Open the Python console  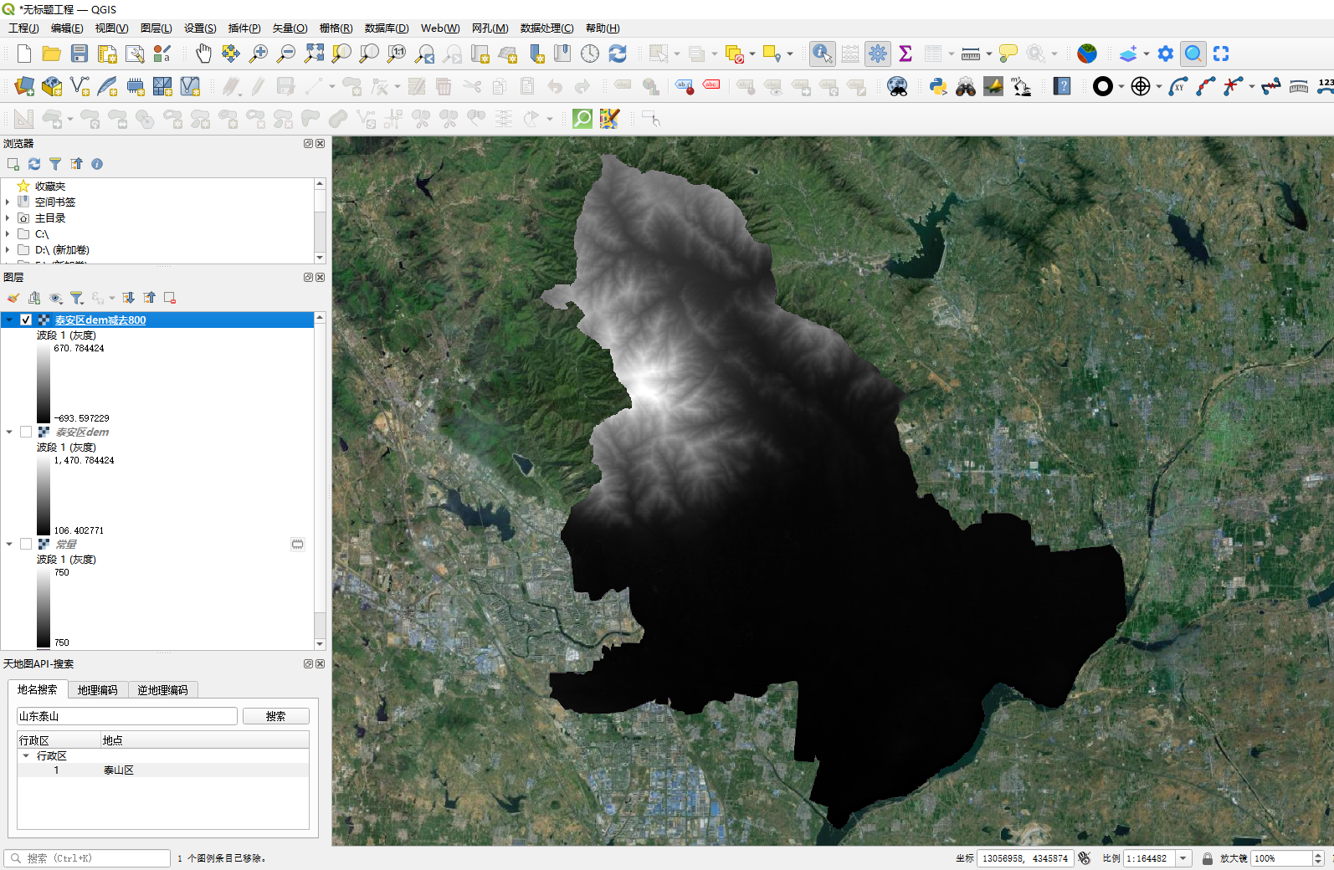pos(938,86)
